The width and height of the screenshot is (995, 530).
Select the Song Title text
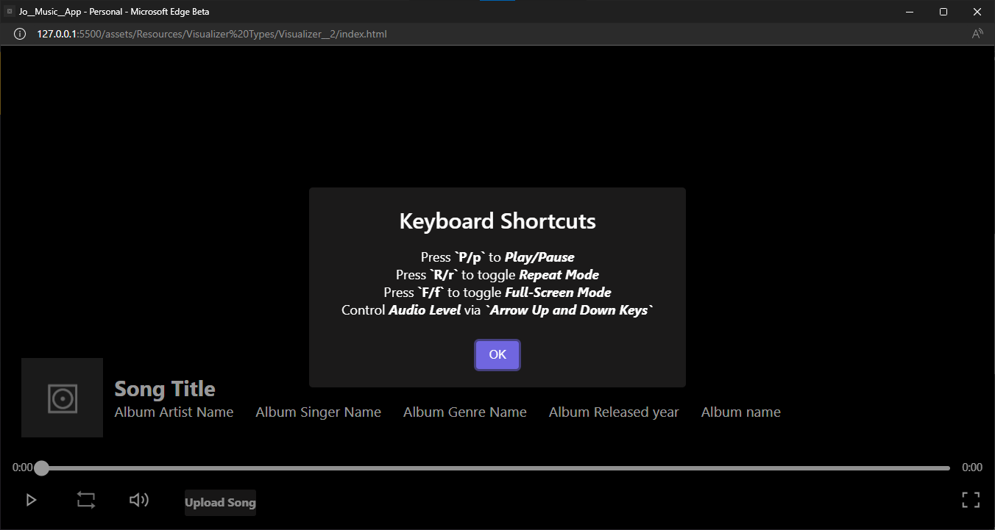point(164,388)
